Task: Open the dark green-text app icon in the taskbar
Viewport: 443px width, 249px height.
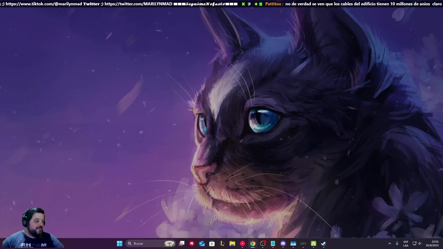Action: point(303,243)
